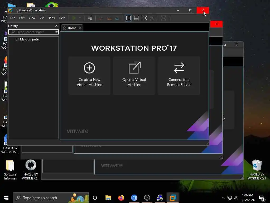Close the second VMware window behind the front one
Viewport: 270px width, 203px height.
[216, 24]
